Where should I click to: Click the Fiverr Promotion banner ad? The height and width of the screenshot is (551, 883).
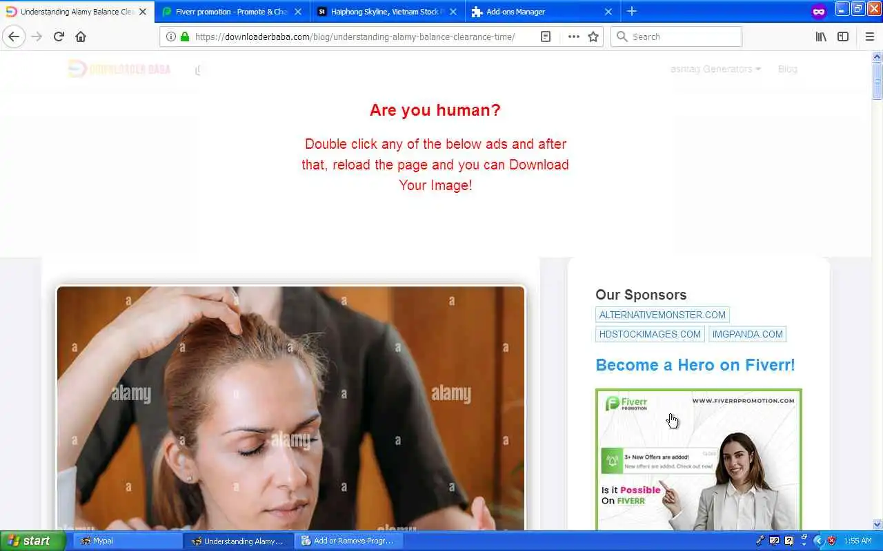tap(699, 459)
